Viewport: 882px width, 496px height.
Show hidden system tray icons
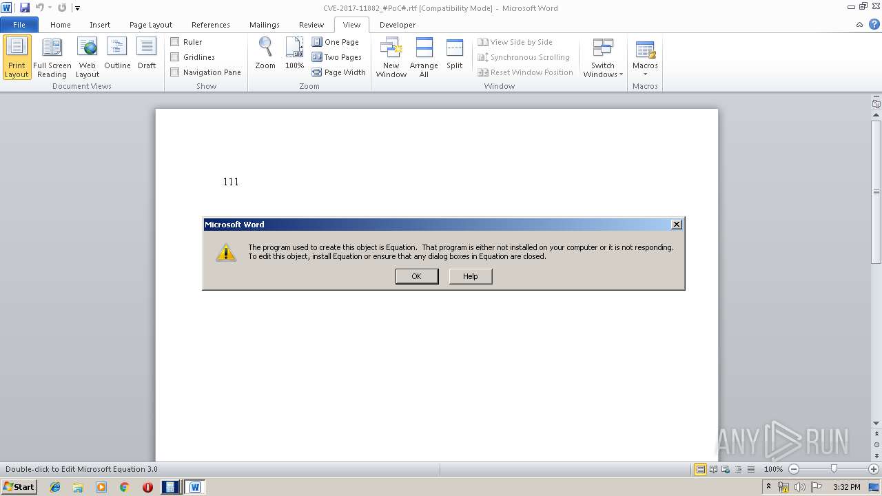769,487
